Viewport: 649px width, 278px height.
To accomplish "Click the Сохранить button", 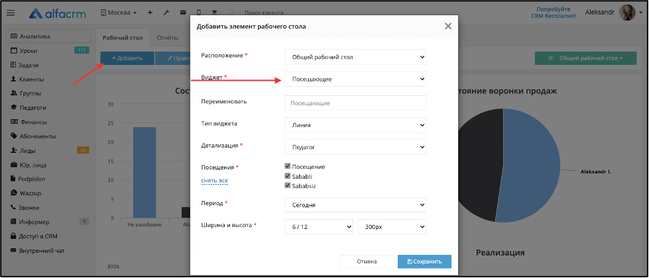I will [x=424, y=261].
